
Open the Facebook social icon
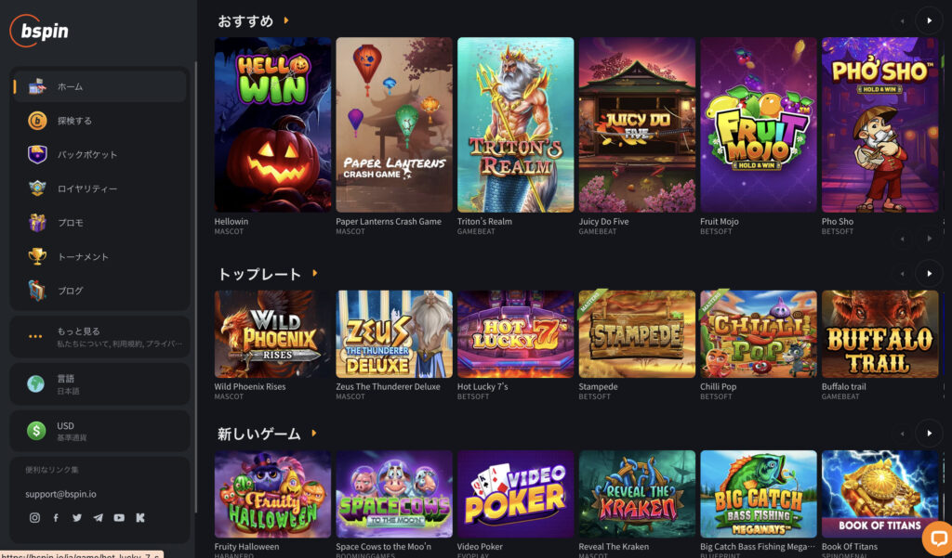click(x=56, y=518)
